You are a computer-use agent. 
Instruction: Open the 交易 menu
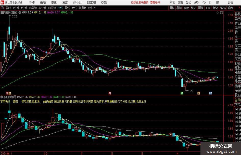tap(104, 3)
